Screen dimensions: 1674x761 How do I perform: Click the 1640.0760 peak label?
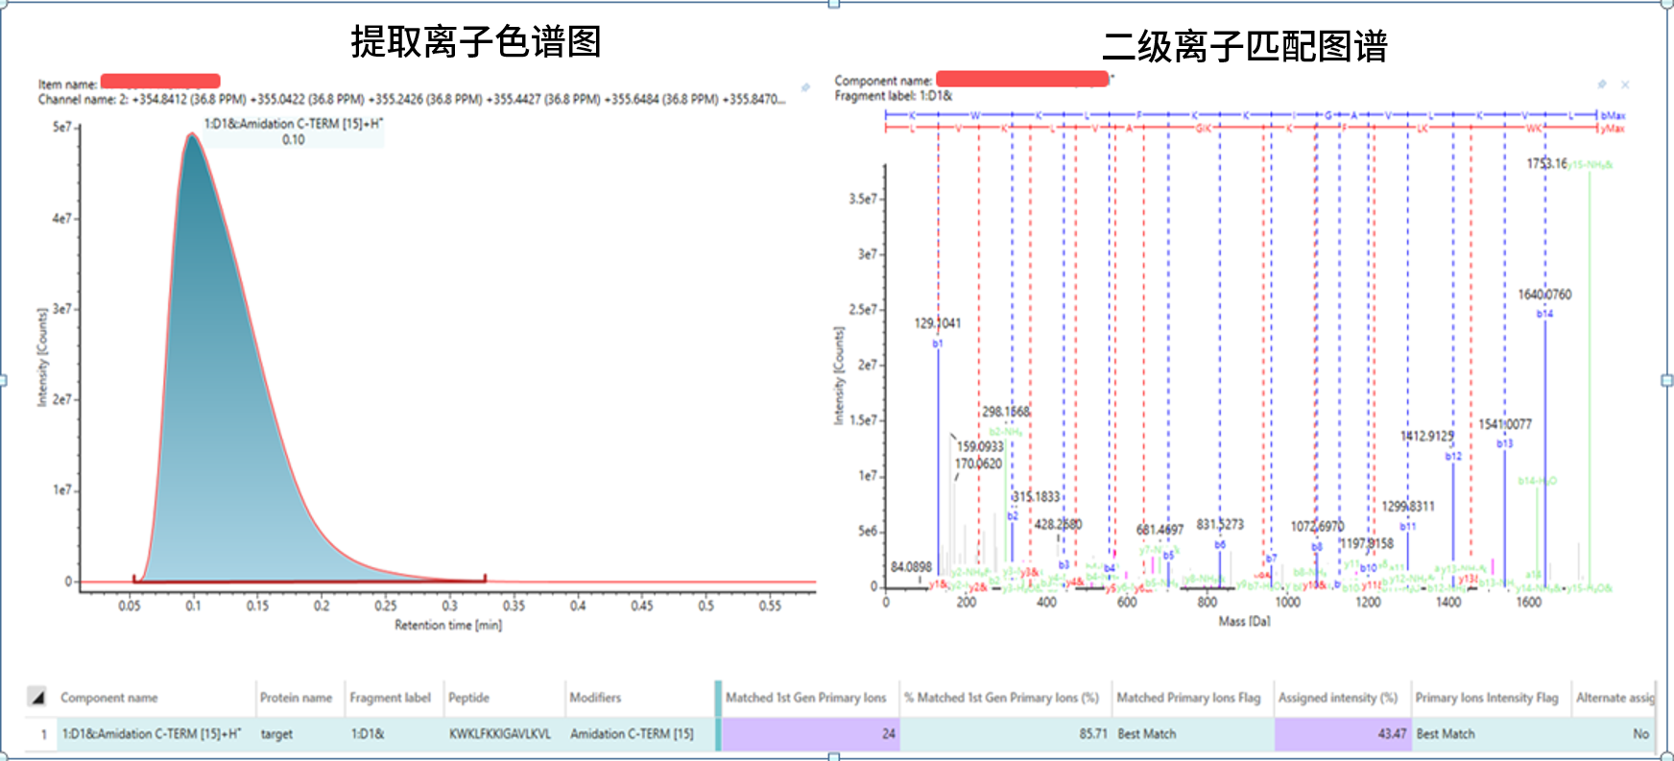pos(1544,295)
